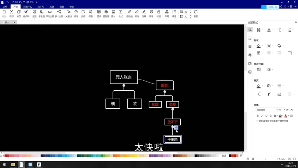Click the 罪人张言 root topic

coord(124,77)
